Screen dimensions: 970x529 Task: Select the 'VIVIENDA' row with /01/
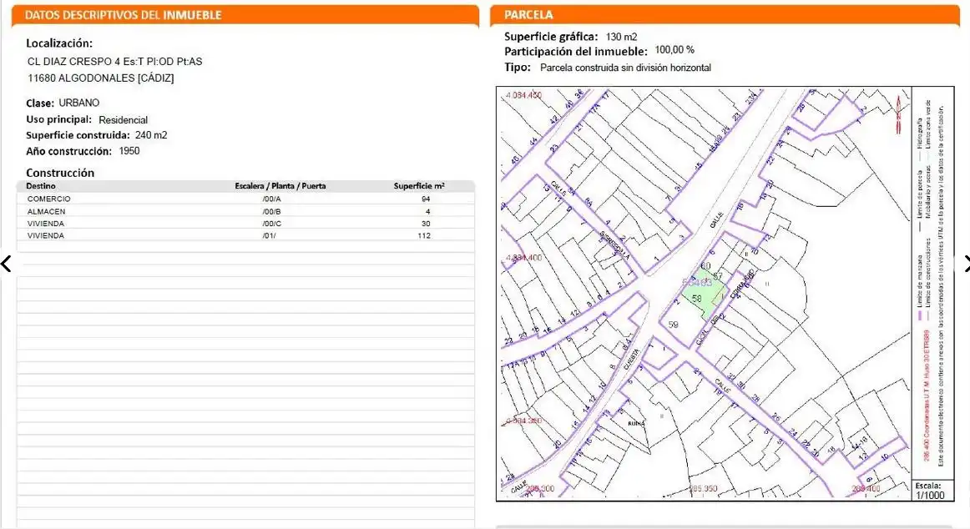click(x=245, y=235)
